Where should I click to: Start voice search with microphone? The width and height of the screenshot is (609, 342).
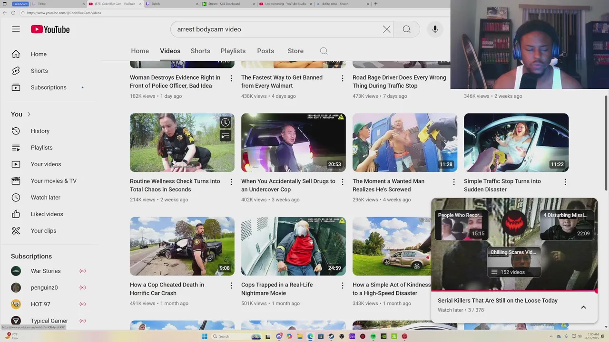435,29
